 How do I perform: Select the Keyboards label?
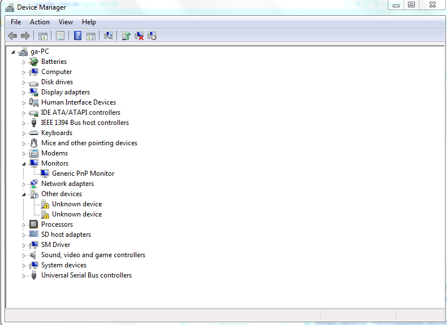(x=57, y=133)
